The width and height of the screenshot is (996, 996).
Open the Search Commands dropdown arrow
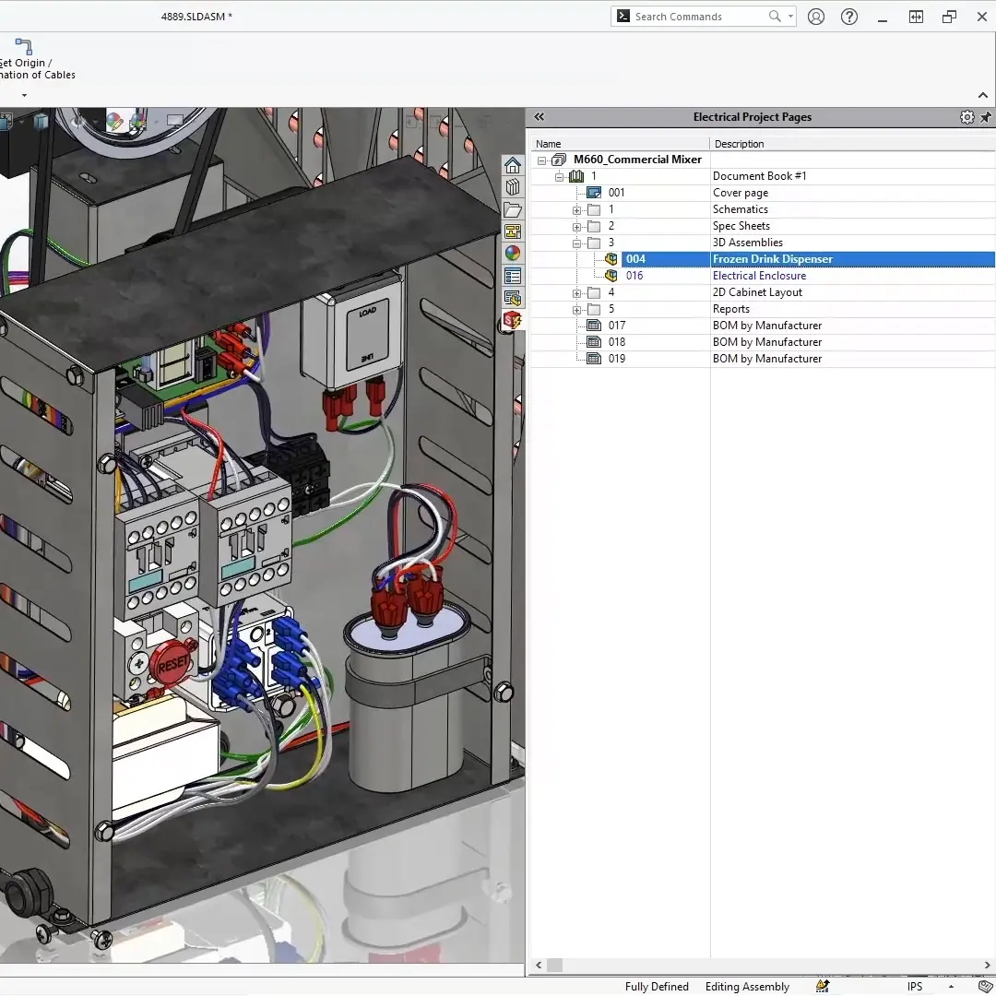[x=788, y=16]
